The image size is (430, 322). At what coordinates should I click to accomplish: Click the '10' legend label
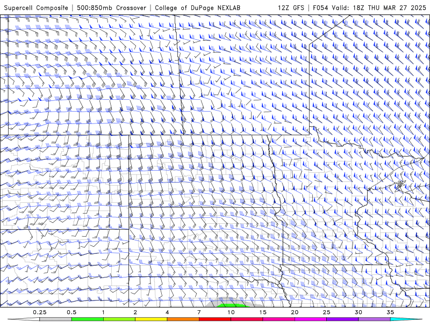click(x=231, y=312)
